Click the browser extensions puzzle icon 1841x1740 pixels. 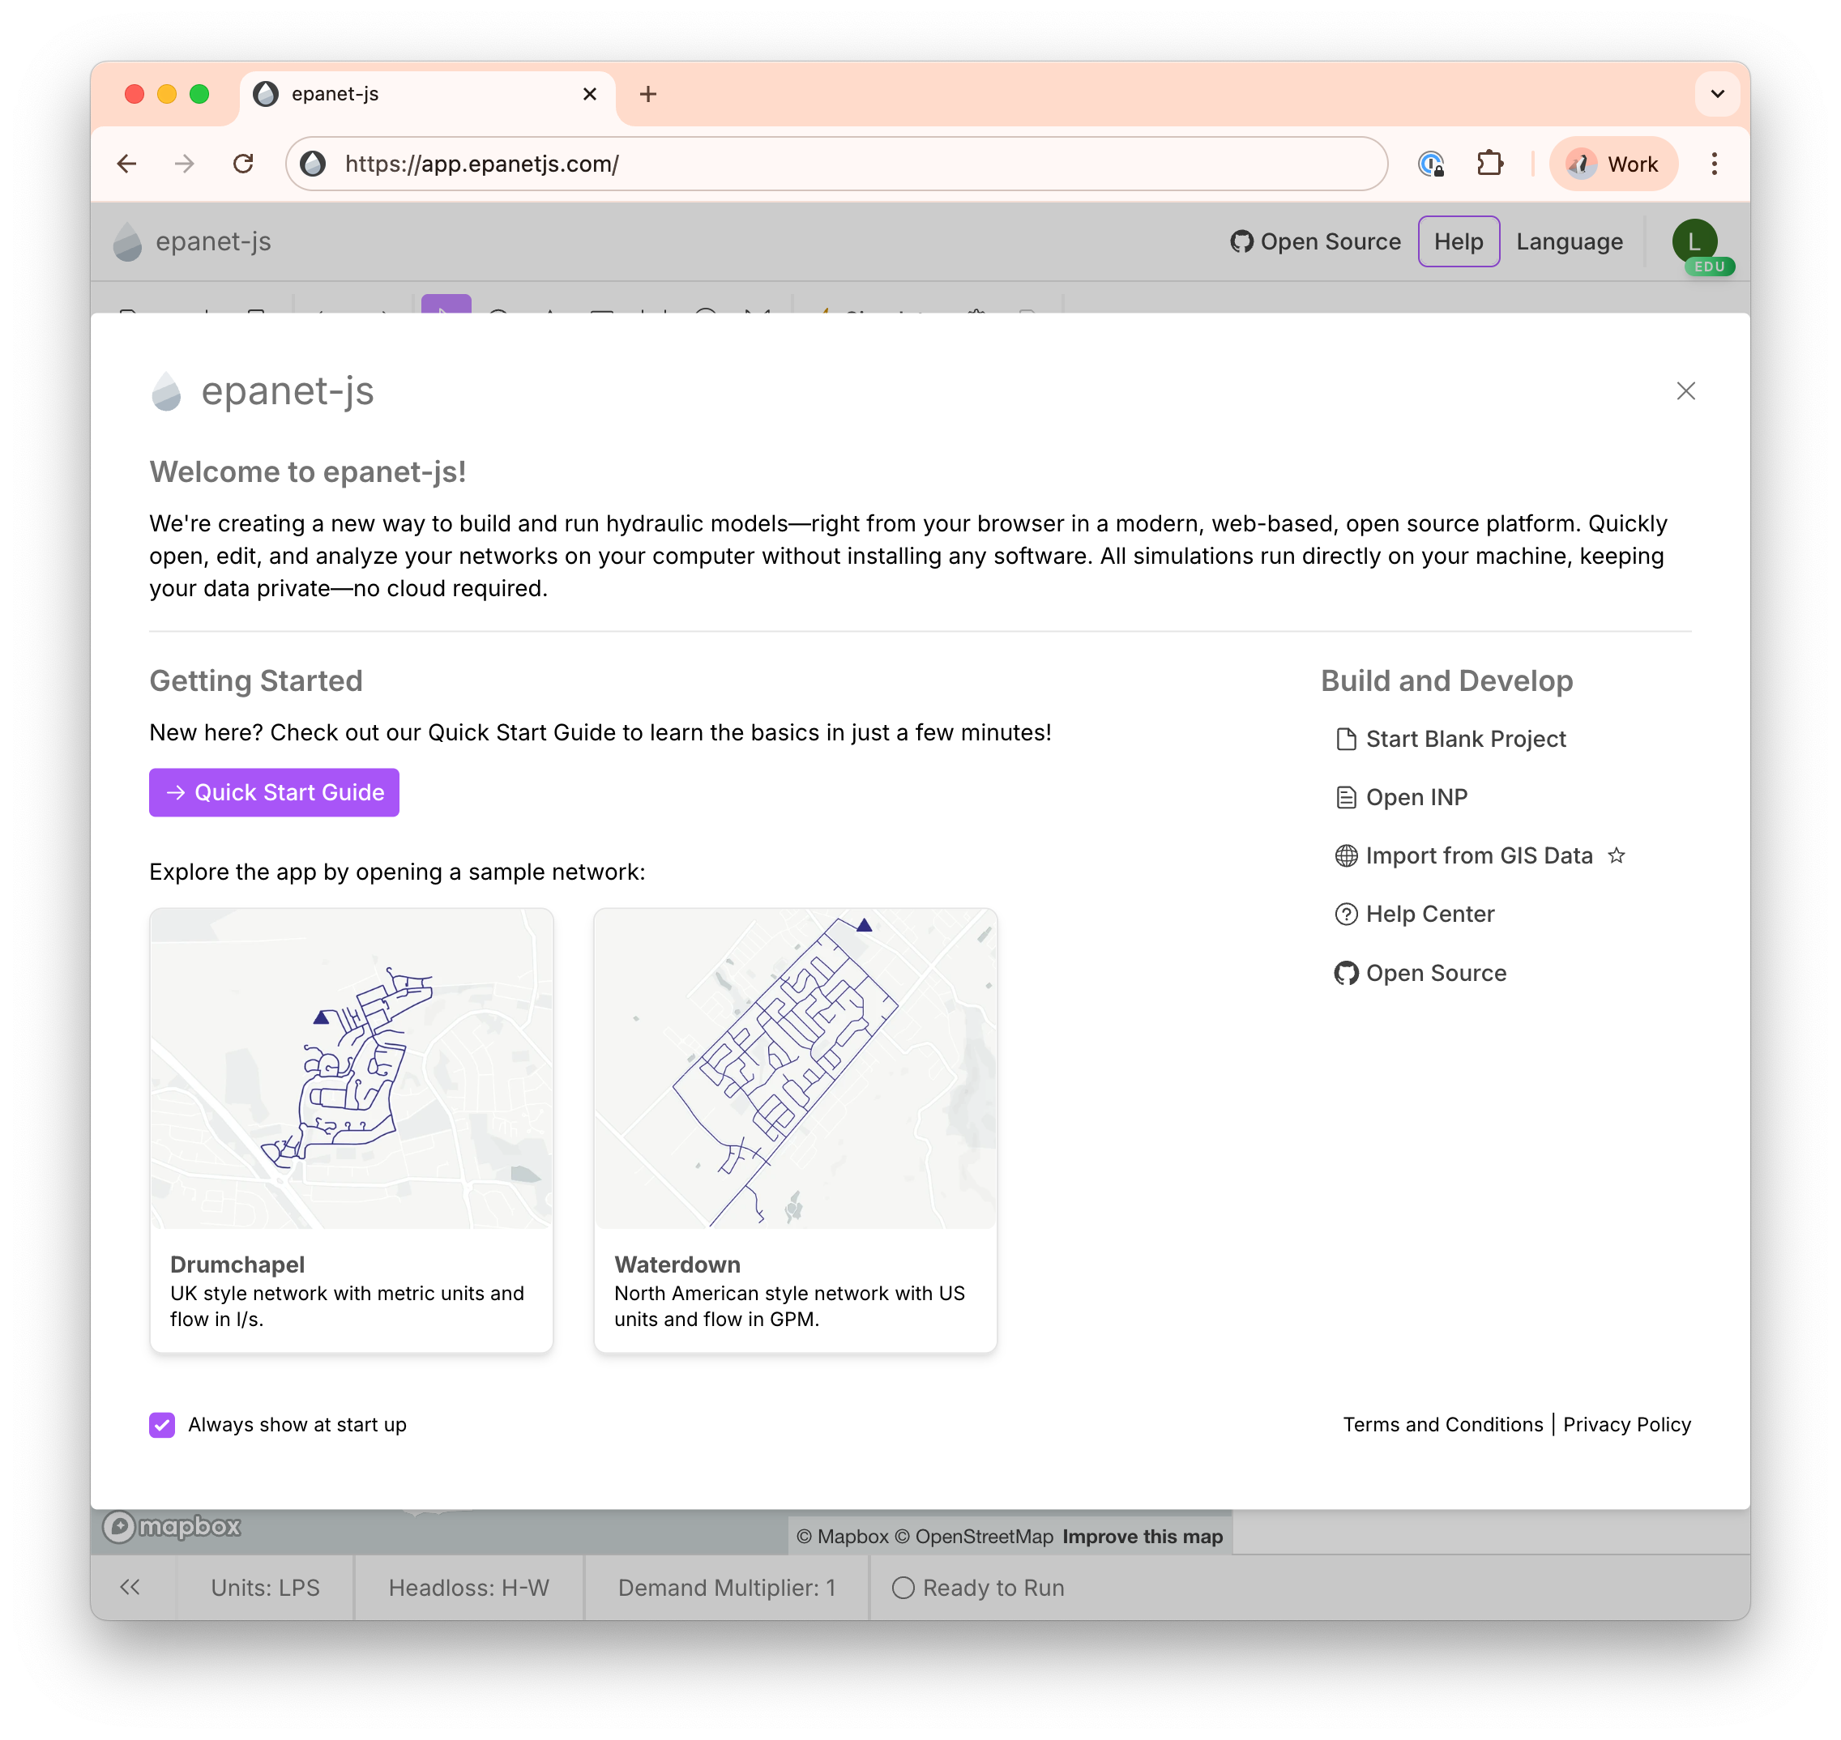1489,164
